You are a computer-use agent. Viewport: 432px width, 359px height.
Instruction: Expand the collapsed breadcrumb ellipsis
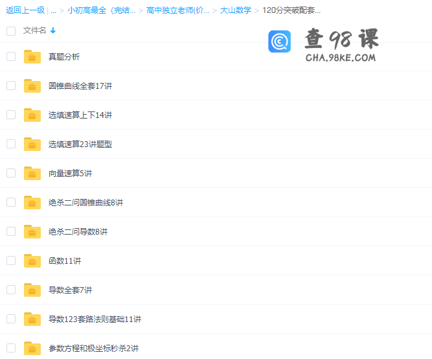tap(53, 10)
